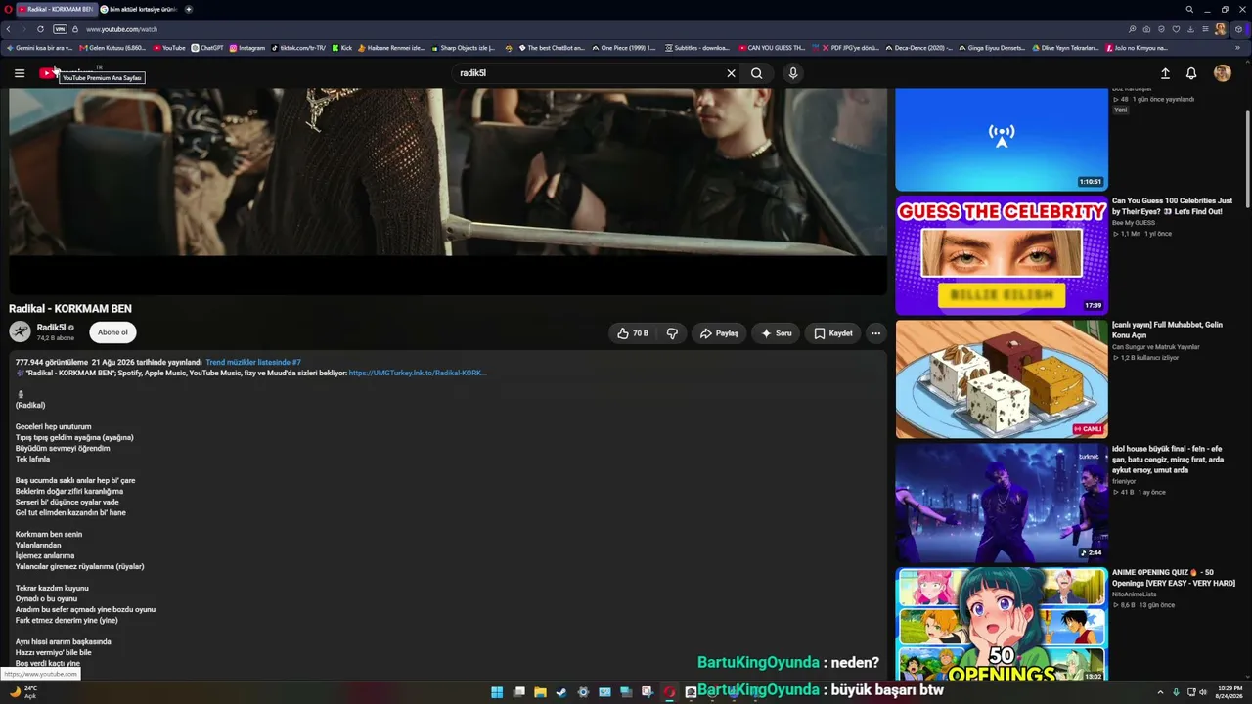
Task: Open the Sharp Objects izle bookmark
Action: 464,48
